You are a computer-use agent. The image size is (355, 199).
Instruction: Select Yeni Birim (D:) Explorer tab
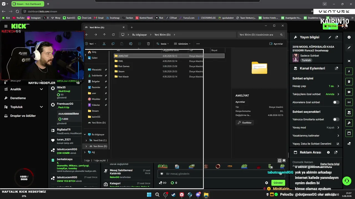105,27
